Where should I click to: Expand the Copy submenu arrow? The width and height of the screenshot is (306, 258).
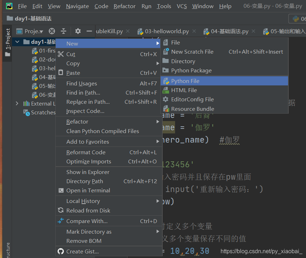[158, 64]
